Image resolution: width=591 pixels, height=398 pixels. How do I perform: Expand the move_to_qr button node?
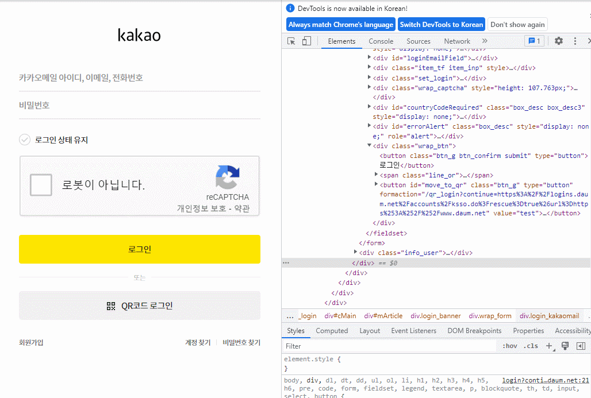coord(376,184)
